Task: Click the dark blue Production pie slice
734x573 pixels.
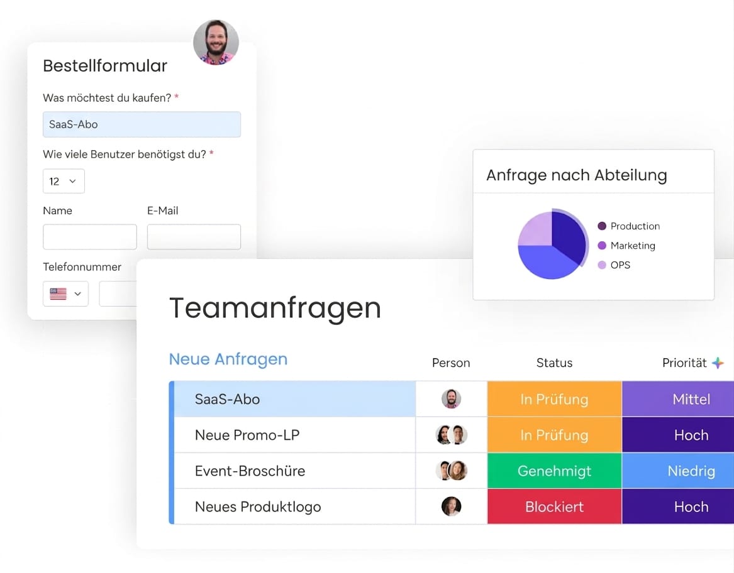Action: 569,236
